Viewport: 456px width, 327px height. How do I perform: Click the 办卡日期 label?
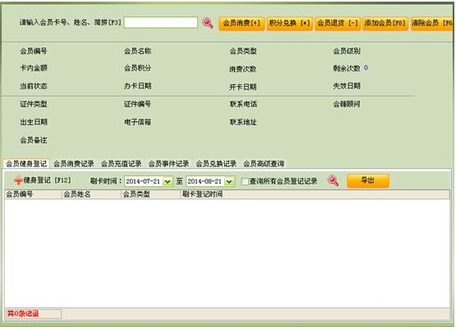137,86
